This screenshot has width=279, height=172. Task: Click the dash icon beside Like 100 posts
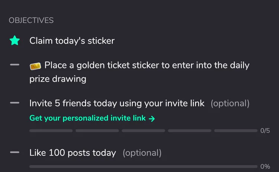click(15, 152)
